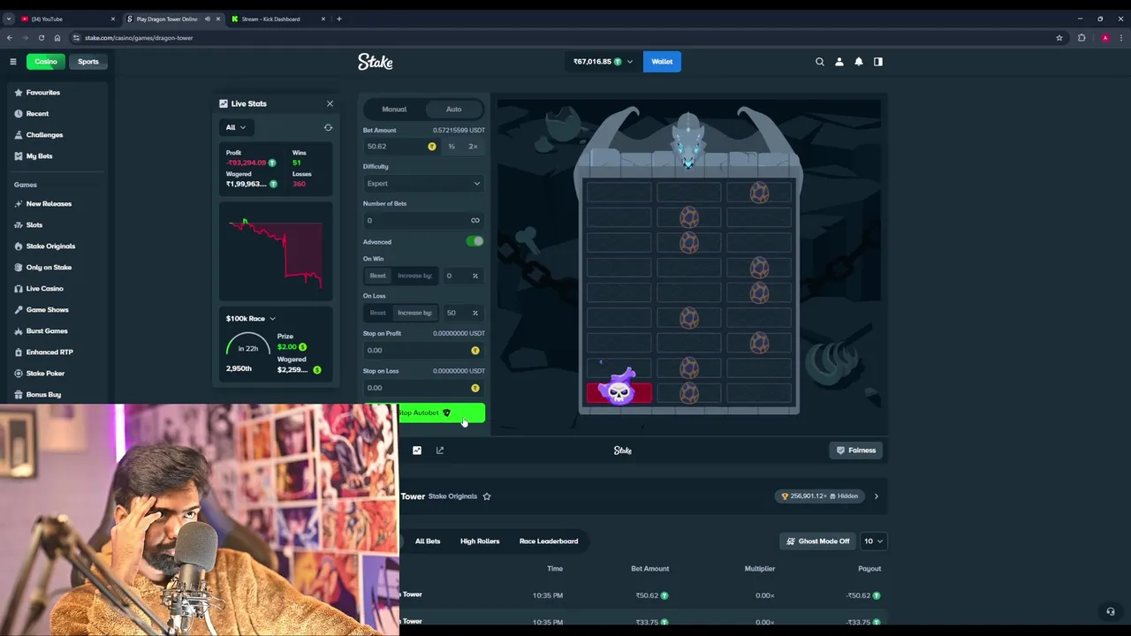
Task: Switch to Sports section
Action: pyautogui.click(x=87, y=62)
